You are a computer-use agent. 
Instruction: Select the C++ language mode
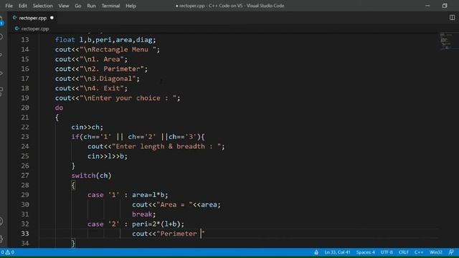point(419,252)
